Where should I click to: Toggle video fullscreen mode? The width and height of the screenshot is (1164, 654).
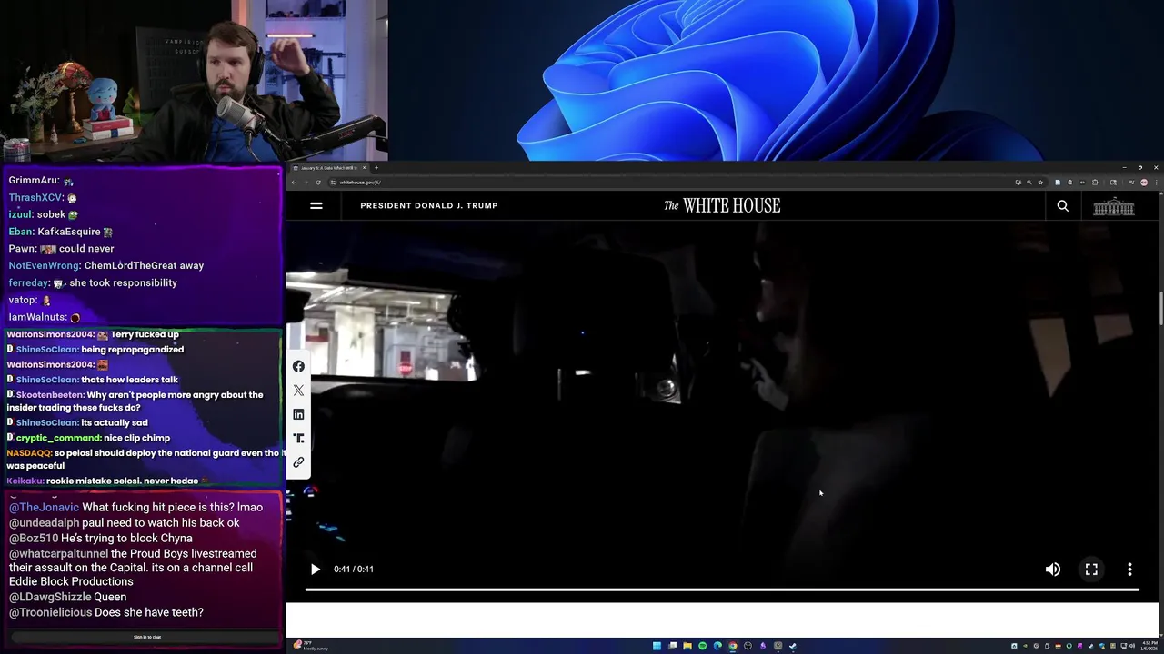1091,570
